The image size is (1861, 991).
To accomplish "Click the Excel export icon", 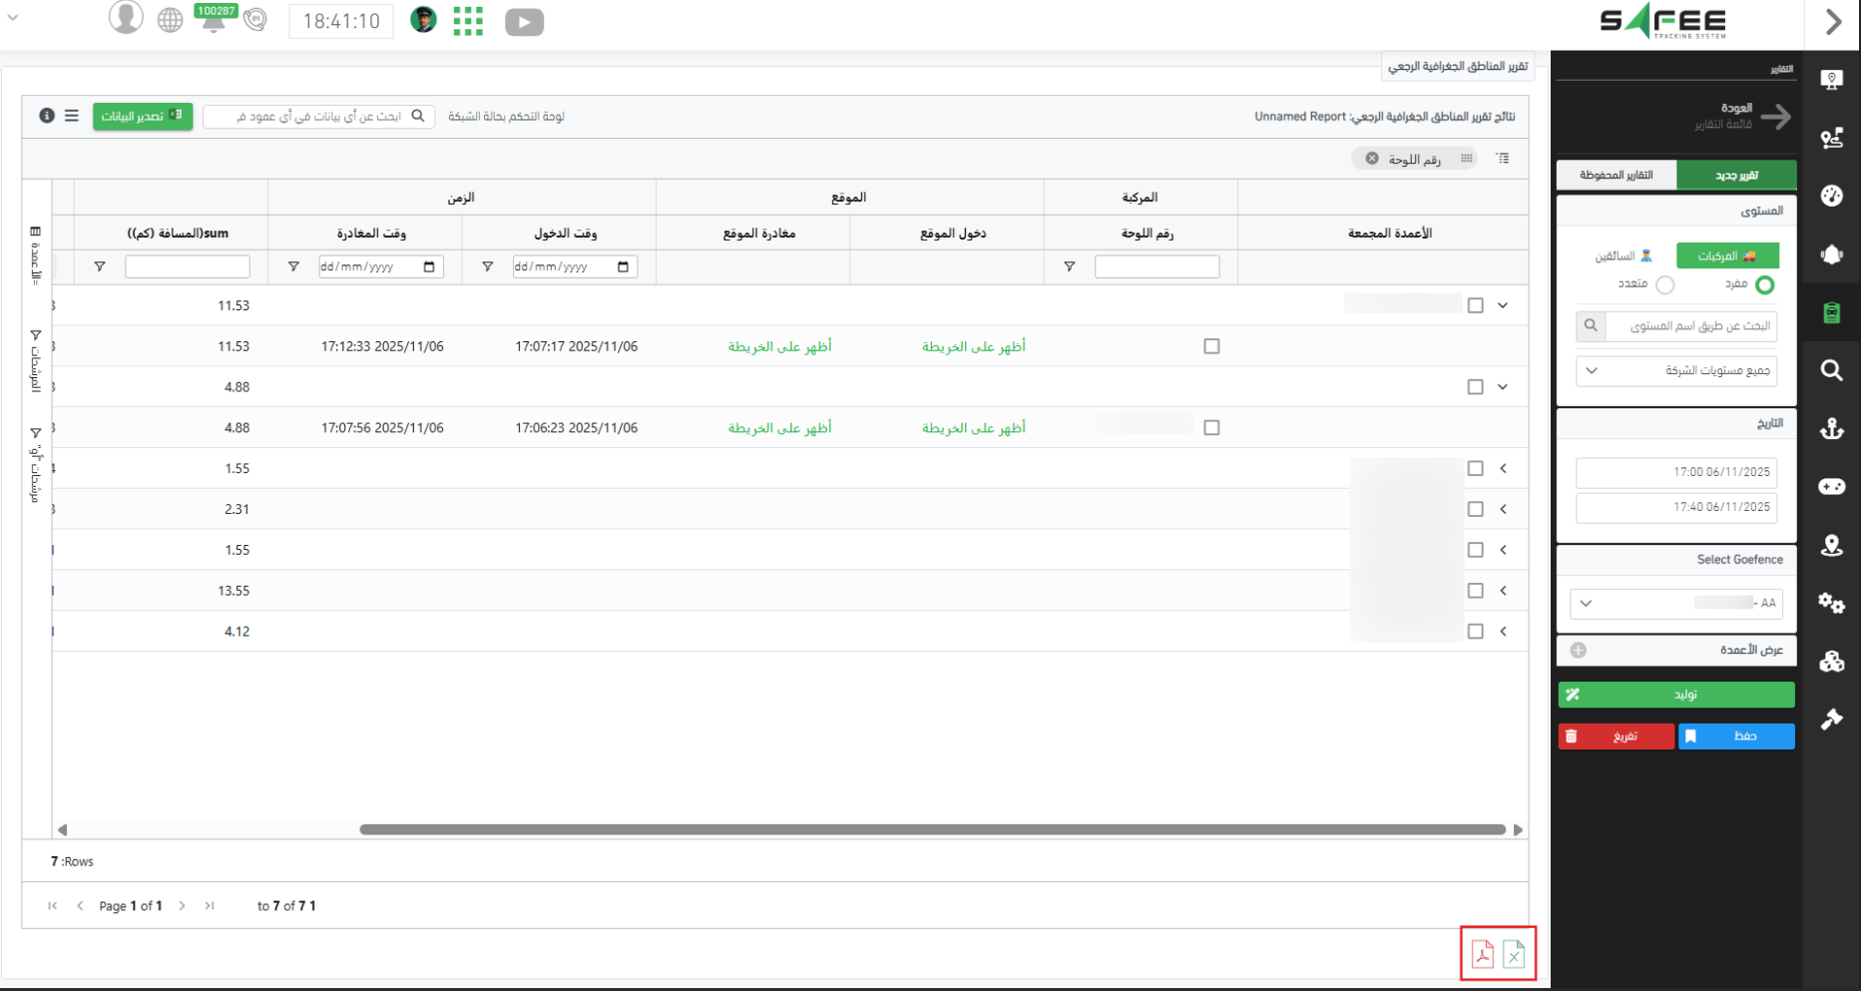I will pos(1514,954).
